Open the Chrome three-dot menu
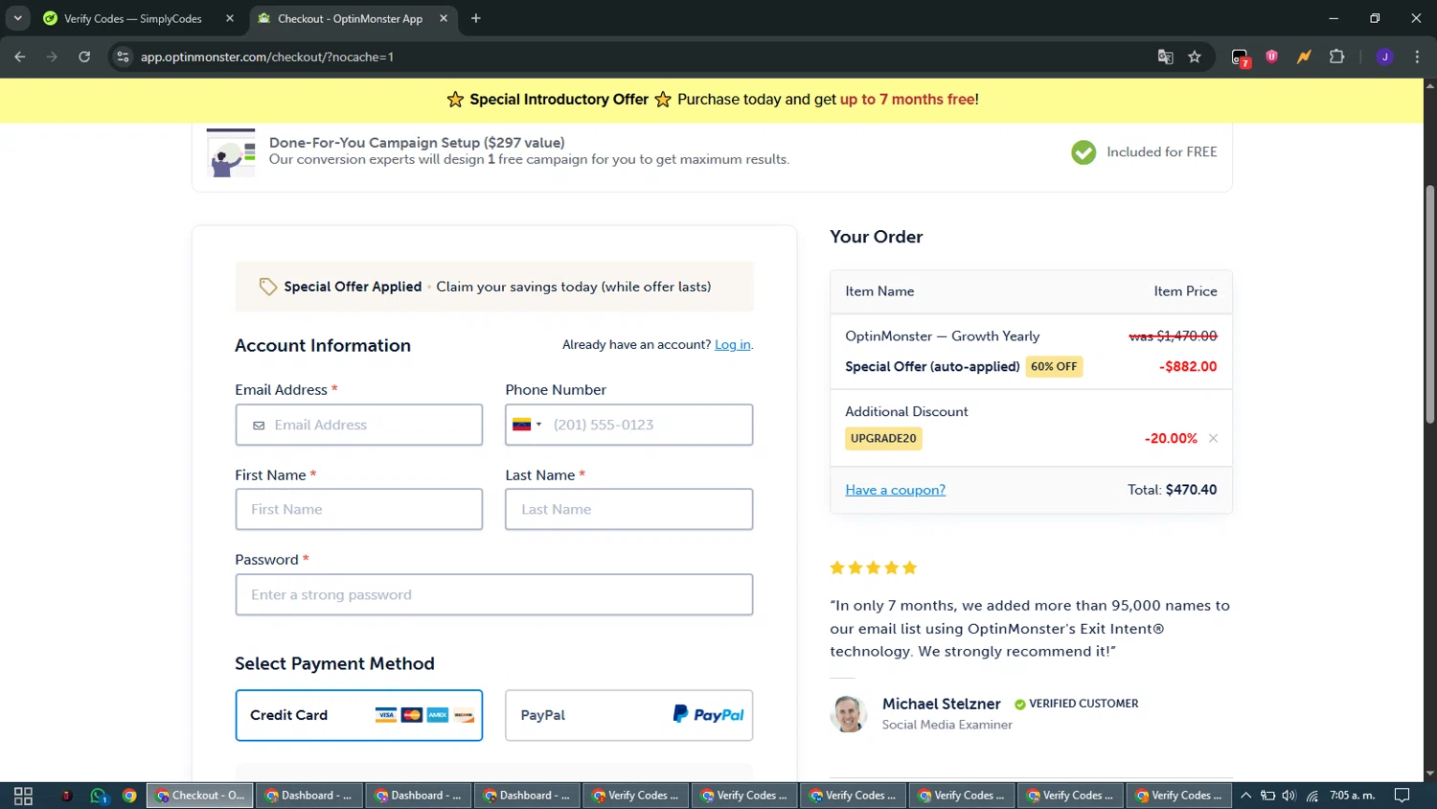Screen dimensions: 1437x809 point(1417,57)
